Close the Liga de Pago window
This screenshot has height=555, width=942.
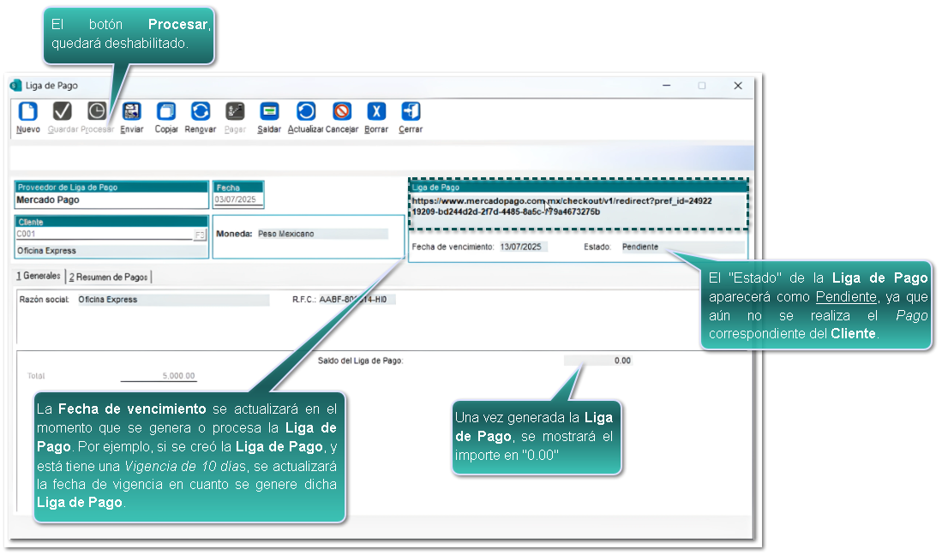click(738, 86)
